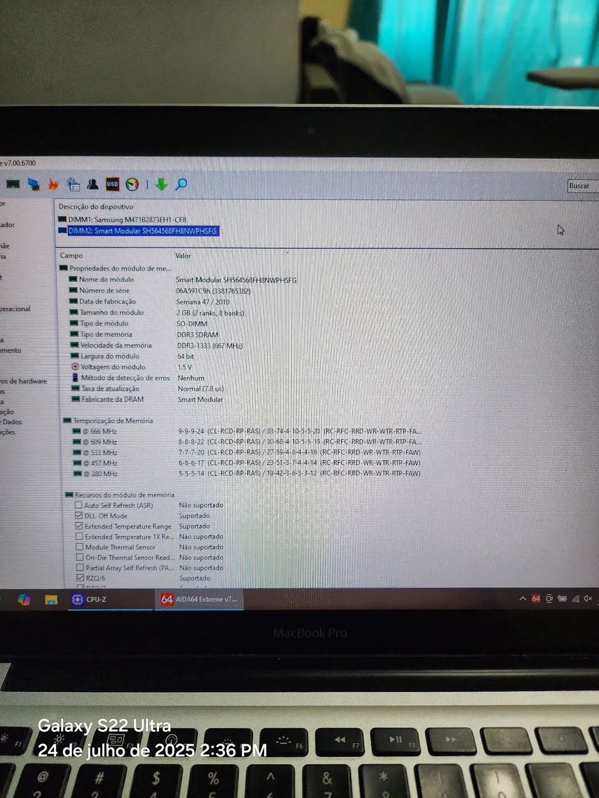Click the Buscar search input field
The width and height of the screenshot is (599, 798).
583,186
